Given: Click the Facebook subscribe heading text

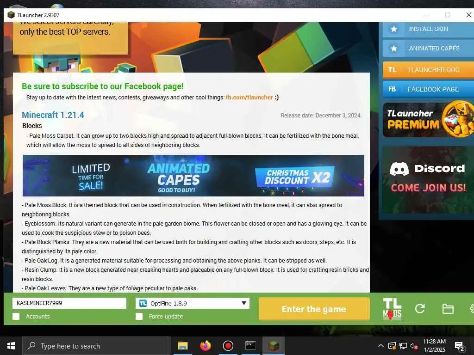Looking at the screenshot, I should point(102,86).
